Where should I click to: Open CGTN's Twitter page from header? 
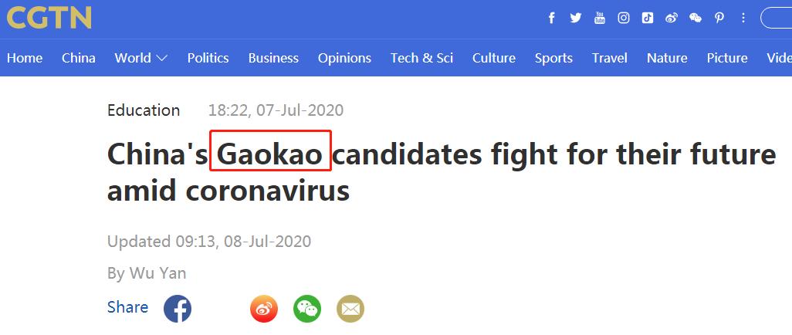(575, 18)
